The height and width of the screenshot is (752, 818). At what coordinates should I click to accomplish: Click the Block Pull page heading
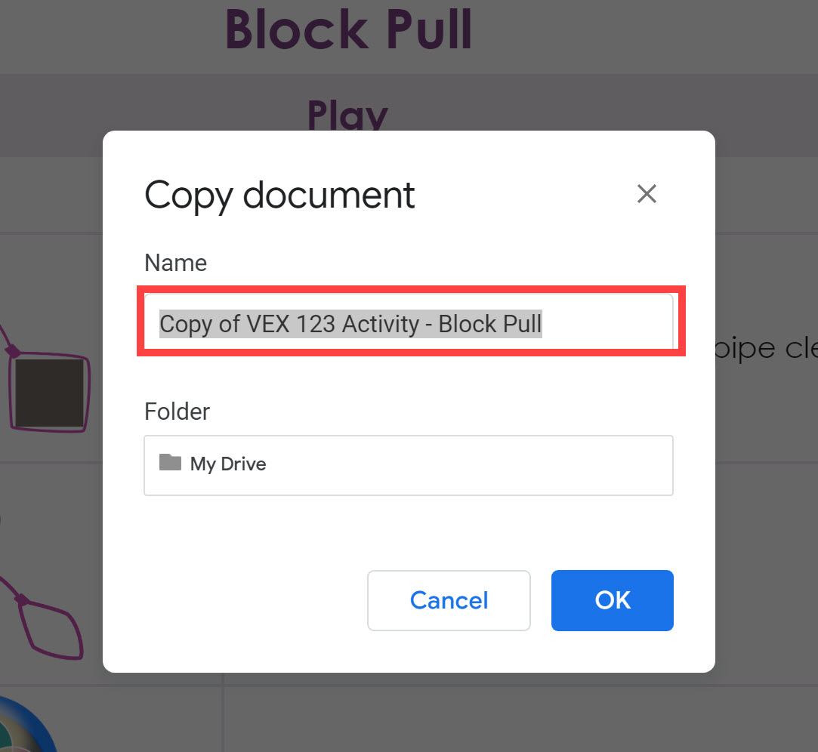[x=348, y=30]
